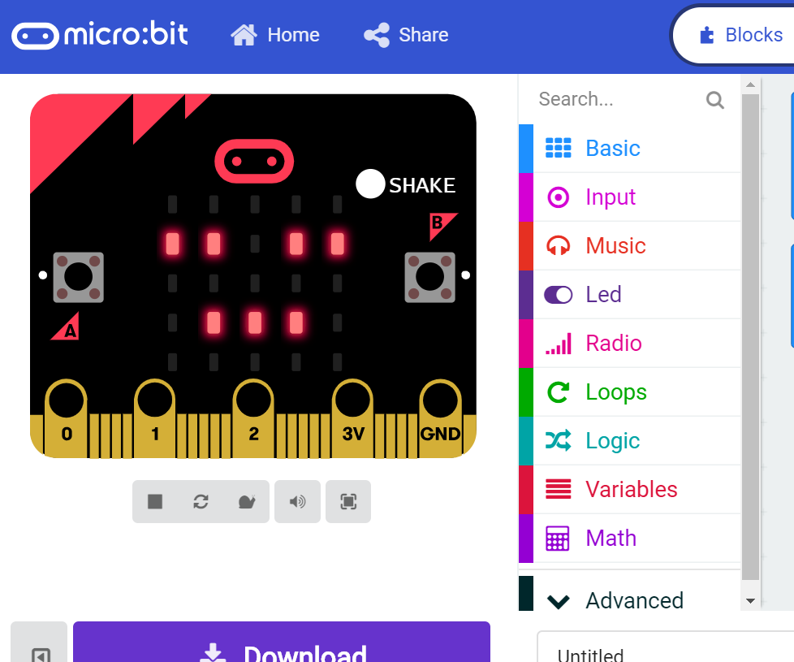Screen dimensions: 794x662
Task: Mute the simulator sound
Action: pyautogui.click(x=297, y=501)
